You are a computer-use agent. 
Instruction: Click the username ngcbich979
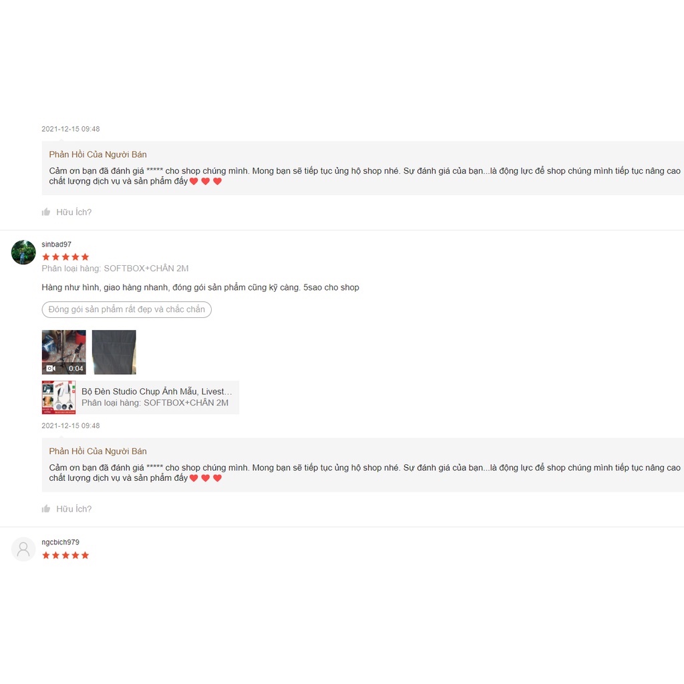pyautogui.click(x=60, y=542)
